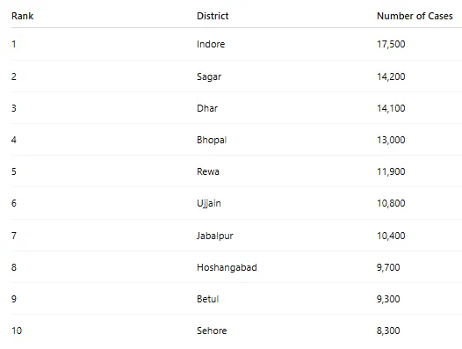Click the District column header
The height and width of the screenshot is (349, 462).
point(213,16)
